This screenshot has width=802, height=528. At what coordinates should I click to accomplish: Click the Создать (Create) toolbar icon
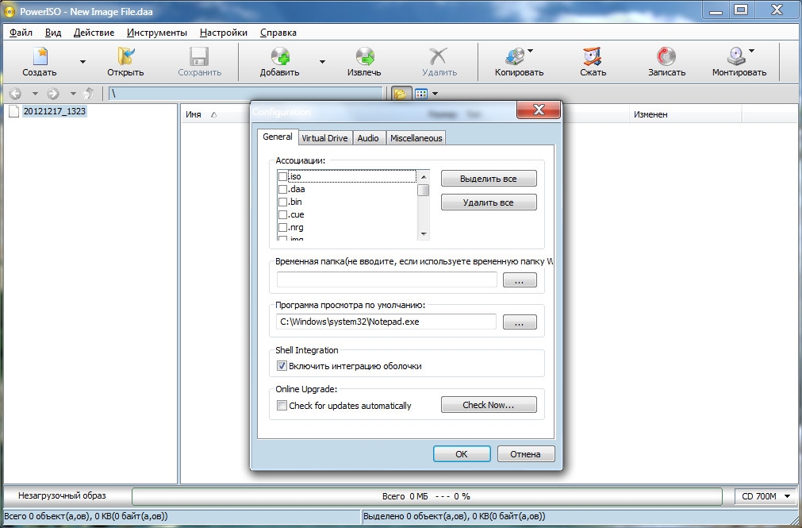(40, 56)
